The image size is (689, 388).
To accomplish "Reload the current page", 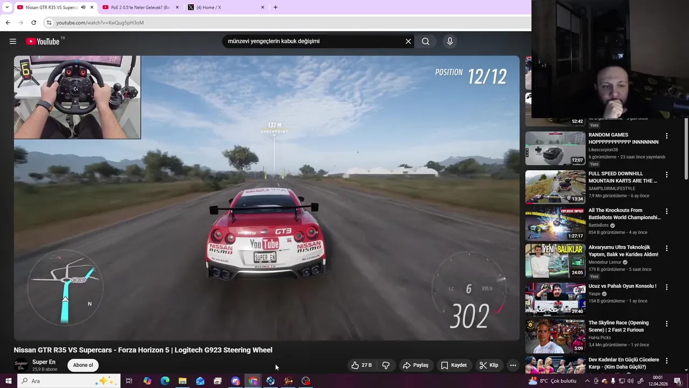I will point(33,23).
